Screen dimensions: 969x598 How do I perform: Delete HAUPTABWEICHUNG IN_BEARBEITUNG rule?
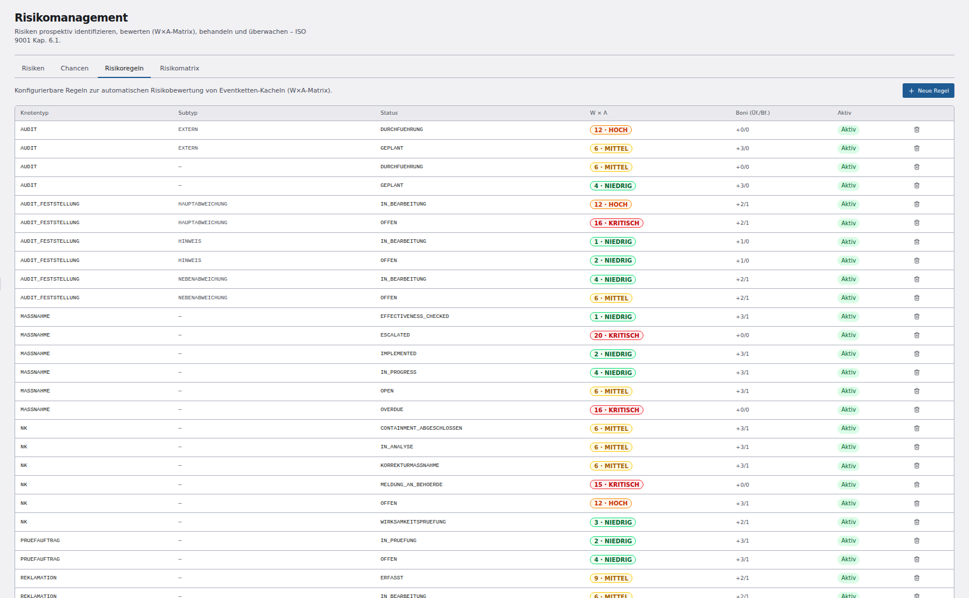[x=917, y=204]
